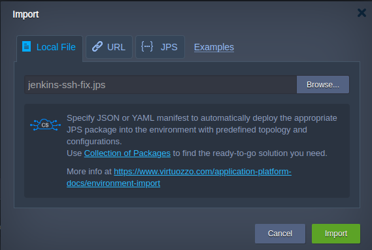Screen dimensions: 372x250
Task: Click the docs/environment-import link text
Action: pos(113,183)
